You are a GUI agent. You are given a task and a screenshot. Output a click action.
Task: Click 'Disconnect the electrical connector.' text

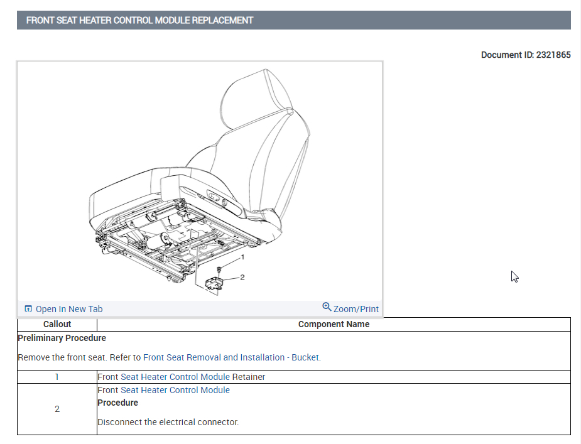pyautogui.click(x=168, y=422)
